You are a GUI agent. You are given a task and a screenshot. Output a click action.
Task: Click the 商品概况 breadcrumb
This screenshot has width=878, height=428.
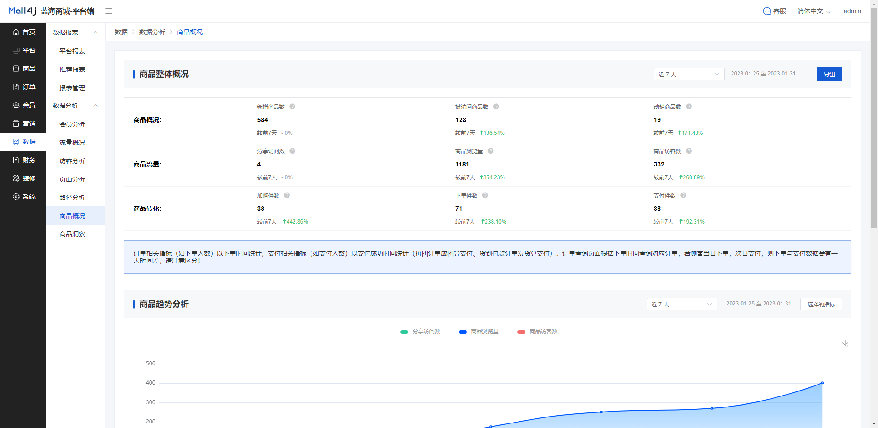pos(190,32)
